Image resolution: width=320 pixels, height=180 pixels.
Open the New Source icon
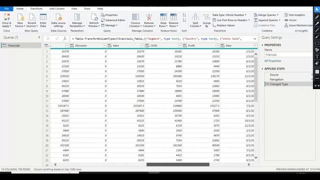tap(20, 17)
